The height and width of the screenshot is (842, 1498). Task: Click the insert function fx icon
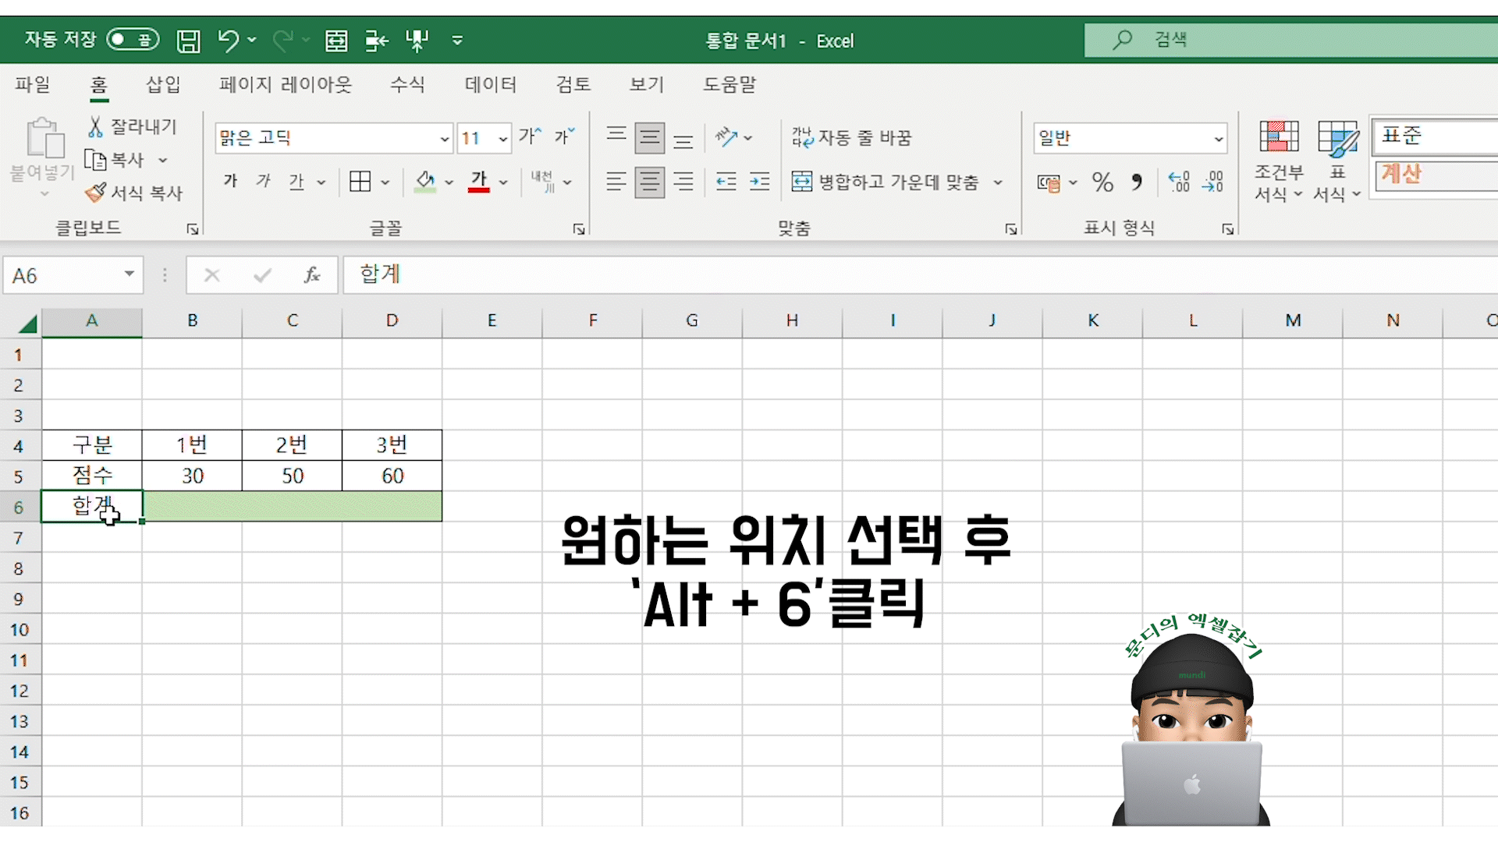pyautogui.click(x=312, y=275)
